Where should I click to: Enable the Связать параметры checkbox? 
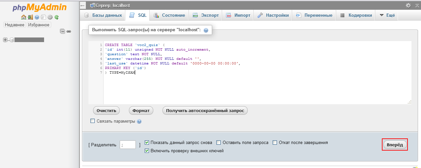[x=93, y=121]
